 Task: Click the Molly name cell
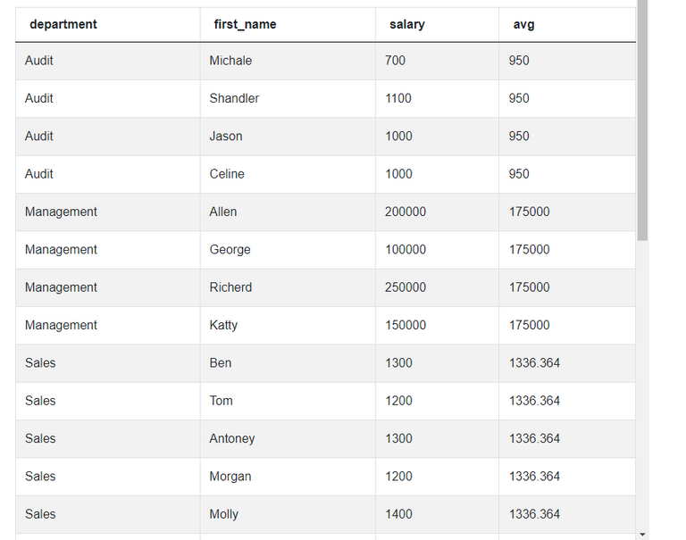point(224,514)
